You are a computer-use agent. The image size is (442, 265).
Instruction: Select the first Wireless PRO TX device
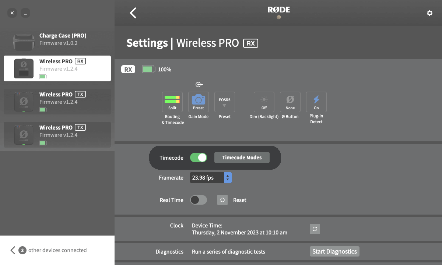click(x=57, y=101)
